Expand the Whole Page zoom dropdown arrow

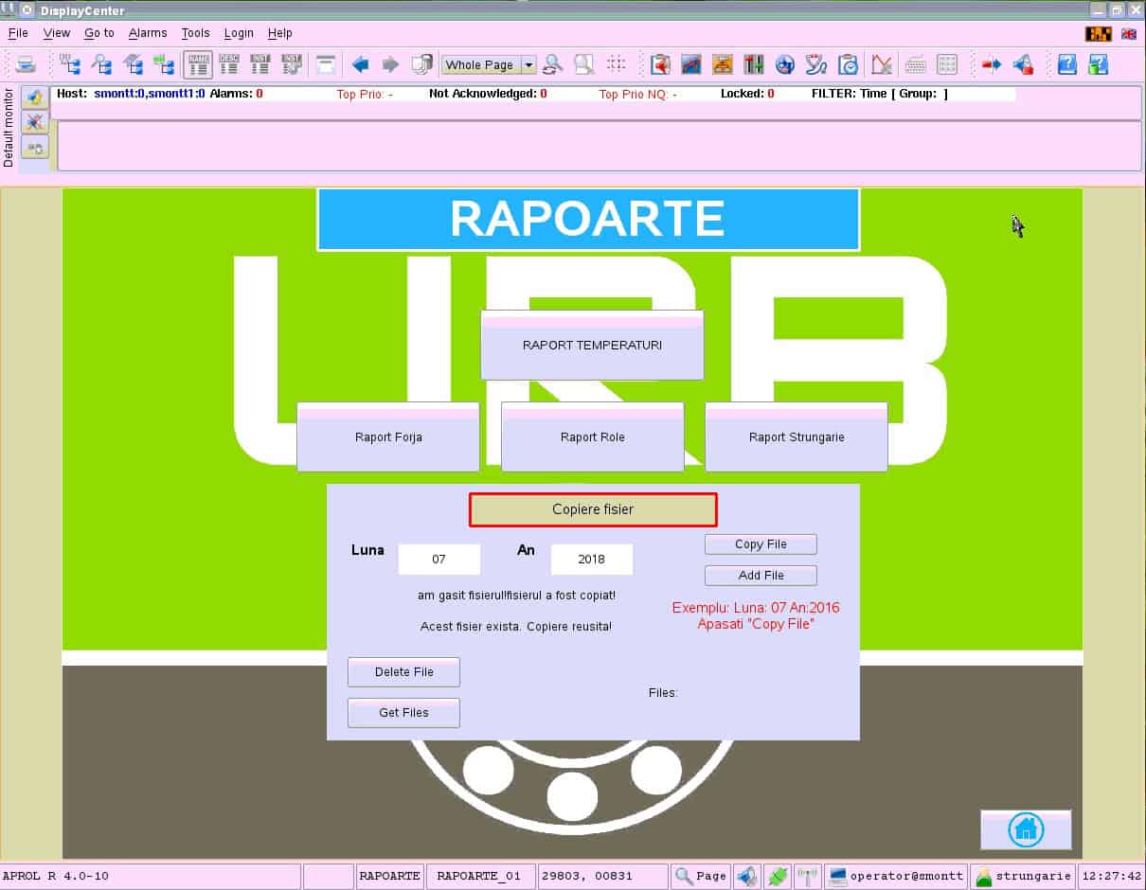point(528,65)
